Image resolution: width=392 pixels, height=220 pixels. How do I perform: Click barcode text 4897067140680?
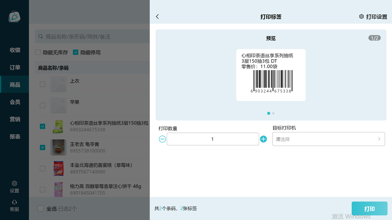point(88,172)
